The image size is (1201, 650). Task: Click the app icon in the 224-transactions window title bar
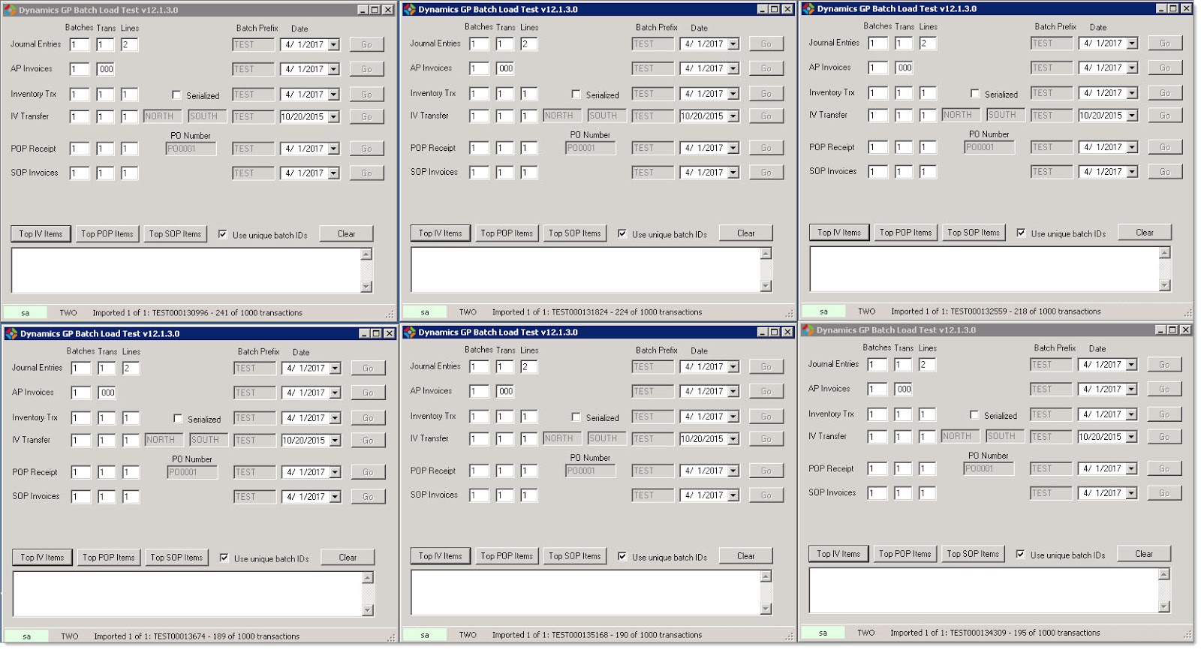pyautogui.click(x=410, y=10)
